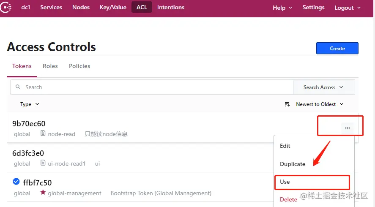
Task: Click the search magnifier icon
Action: 18,87
